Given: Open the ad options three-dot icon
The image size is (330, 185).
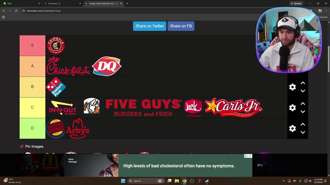Looking at the screenshot, I should (x=250, y=156).
